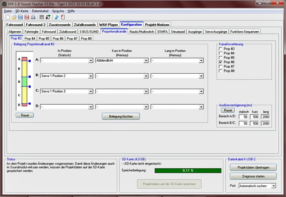Open the Hilfe menu
The image size is (286, 197).
[x=71, y=11]
